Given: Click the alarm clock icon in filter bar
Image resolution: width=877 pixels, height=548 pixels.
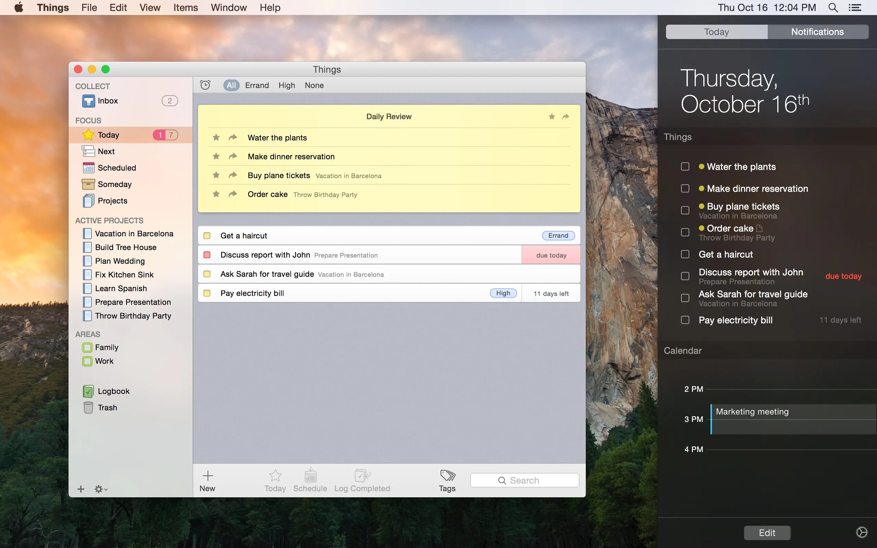Looking at the screenshot, I should (x=205, y=85).
